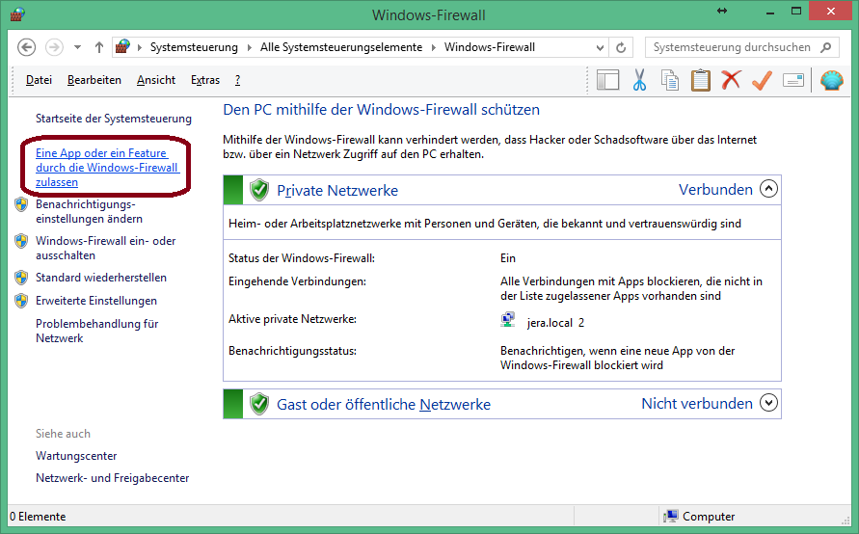Open the Classic Shell settings shell icon
This screenshot has height=534, width=859.
832,80
